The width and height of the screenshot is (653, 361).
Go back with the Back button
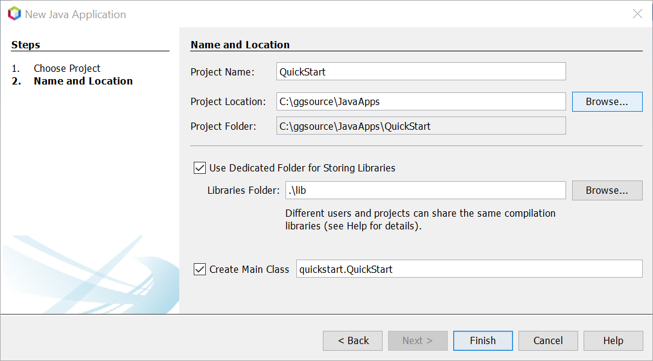[352, 340]
